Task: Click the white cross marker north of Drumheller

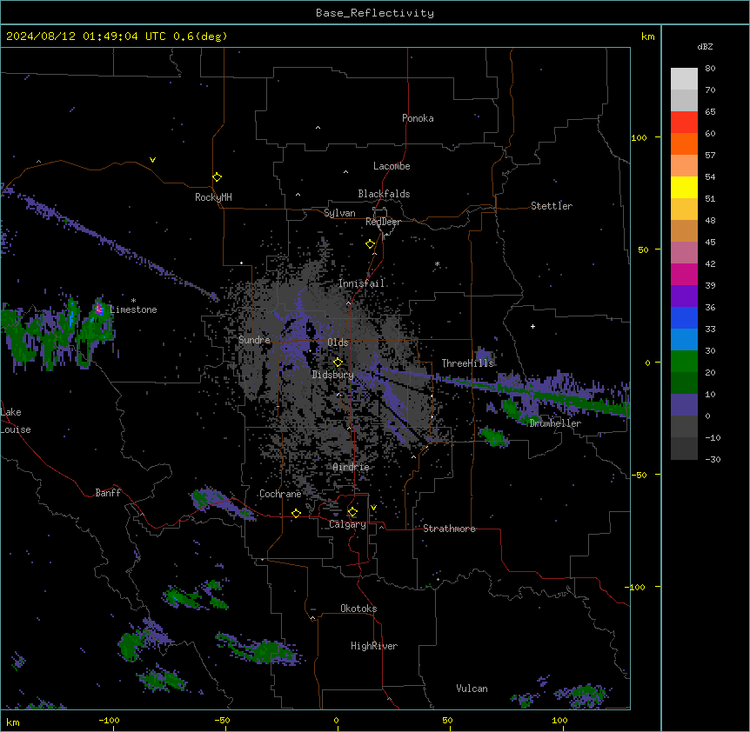Action: (x=532, y=327)
